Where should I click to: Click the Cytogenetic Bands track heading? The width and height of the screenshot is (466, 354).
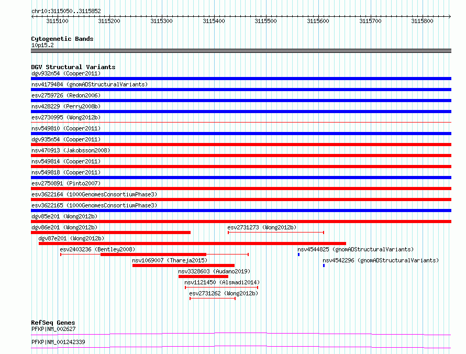pyautogui.click(x=62, y=39)
